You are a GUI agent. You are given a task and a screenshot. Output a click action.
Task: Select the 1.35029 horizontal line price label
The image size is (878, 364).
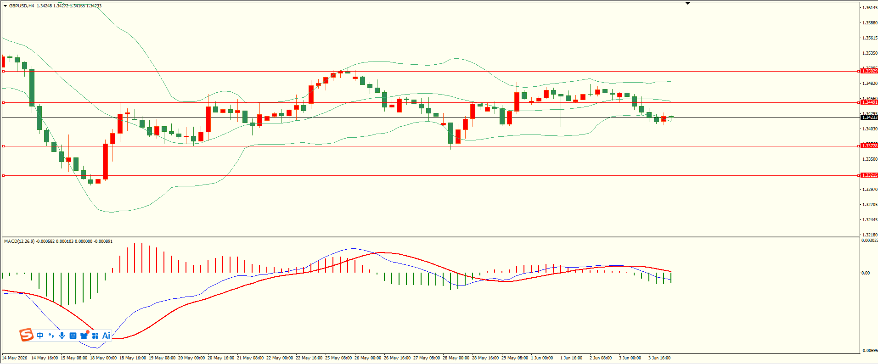869,71
